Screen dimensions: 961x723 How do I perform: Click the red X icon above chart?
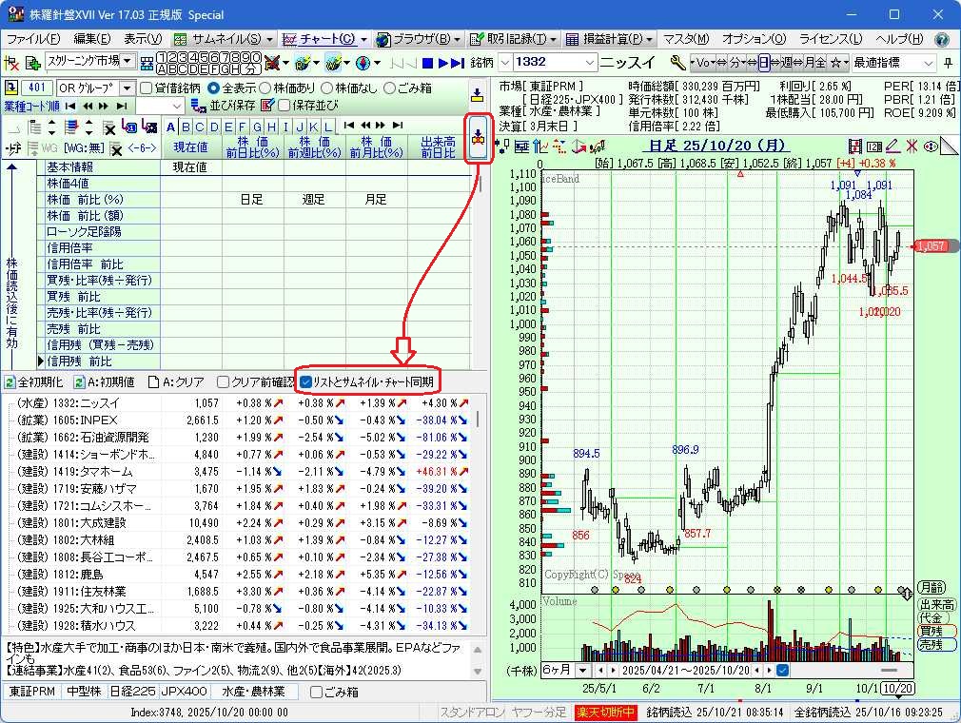pyautogui.click(x=912, y=146)
